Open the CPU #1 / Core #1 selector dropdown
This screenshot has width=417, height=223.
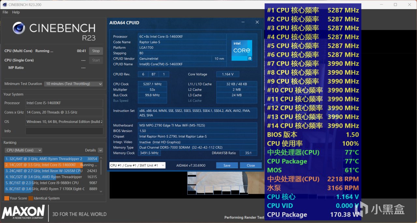137,165
